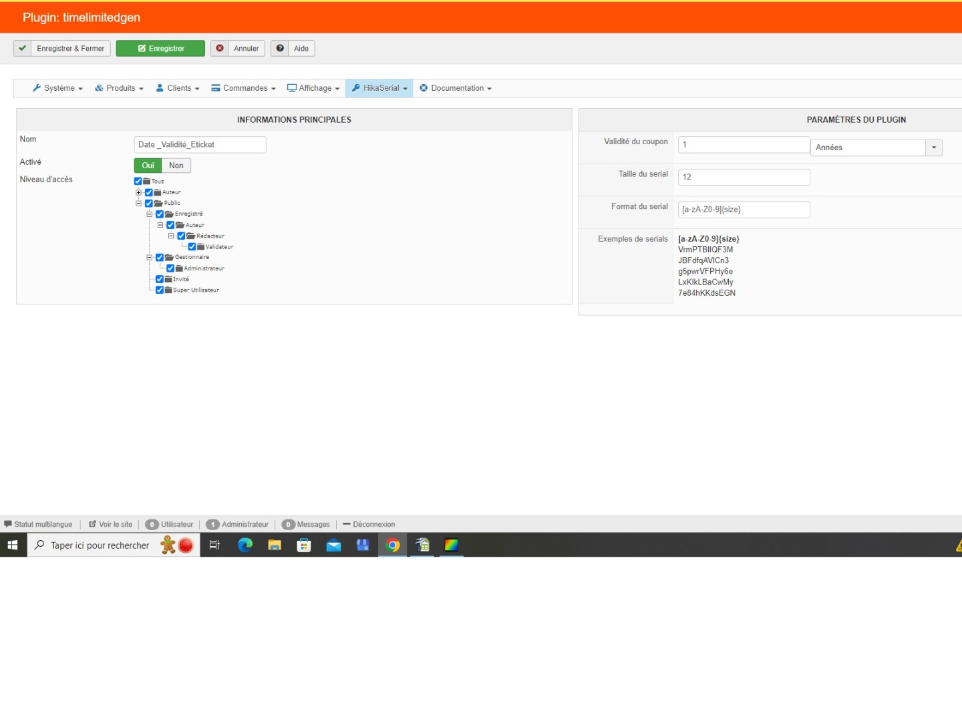Open the spreadsheet app in the taskbar
The width and height of the screenshot is (962, 721).
(422, 545)
